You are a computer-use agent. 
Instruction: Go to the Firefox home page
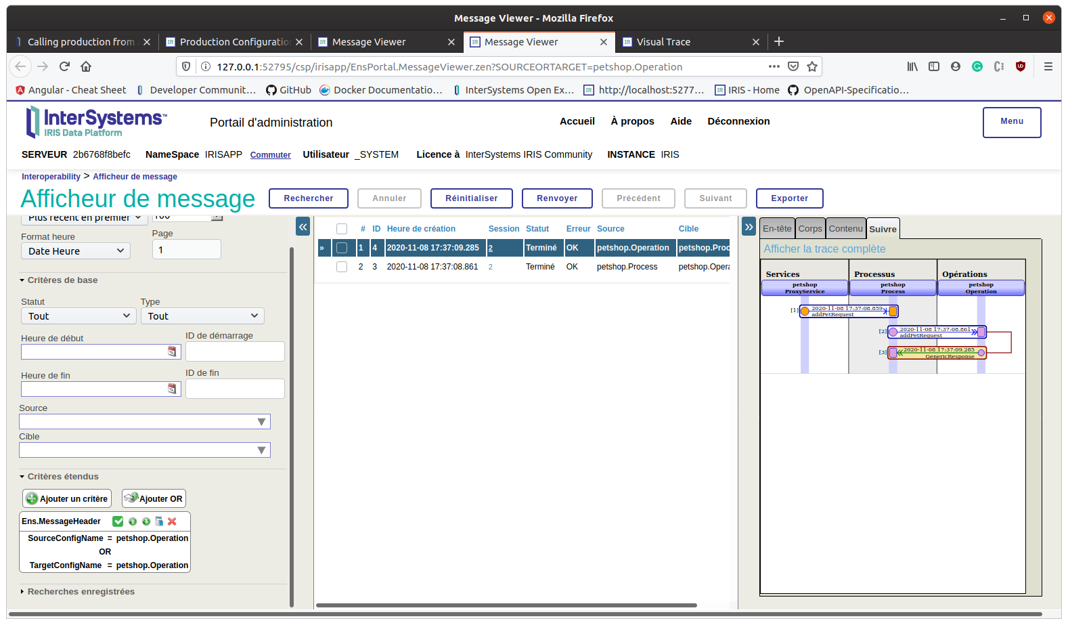(x=86, y=66)
